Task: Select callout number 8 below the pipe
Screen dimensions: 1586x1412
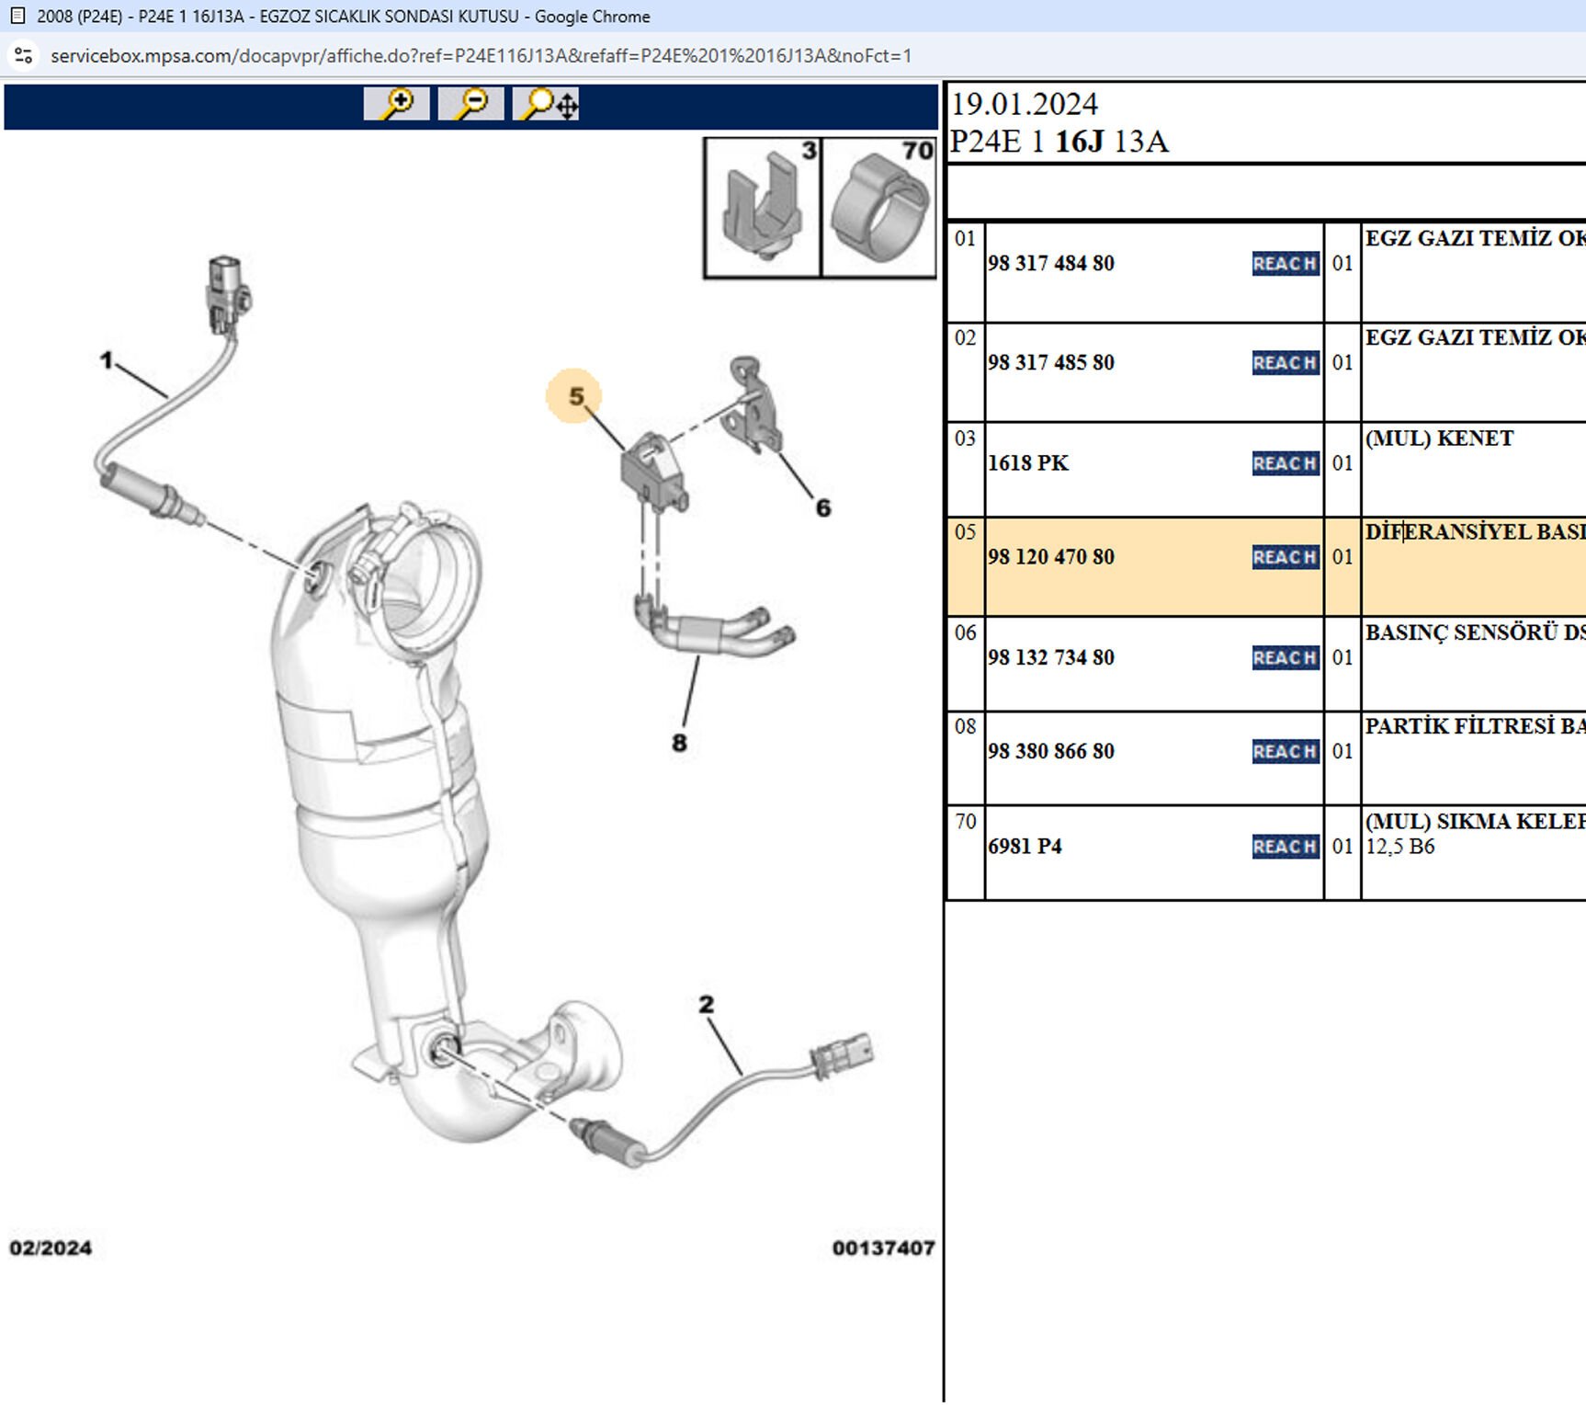Action: [679, 743]
